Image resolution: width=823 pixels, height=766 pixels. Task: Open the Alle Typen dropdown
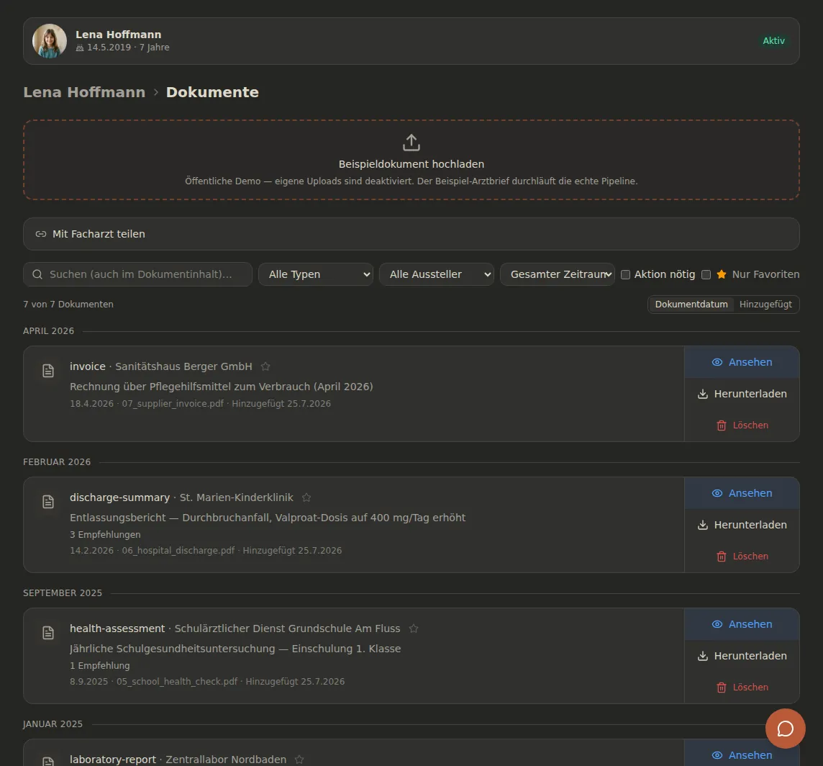pyautogui.click(x=315, y=274)
